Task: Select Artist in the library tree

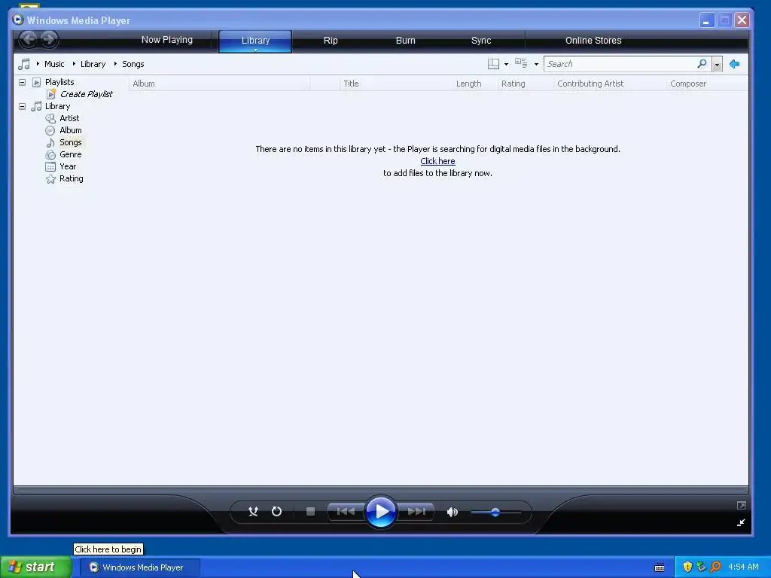Action: click(69, 118)
